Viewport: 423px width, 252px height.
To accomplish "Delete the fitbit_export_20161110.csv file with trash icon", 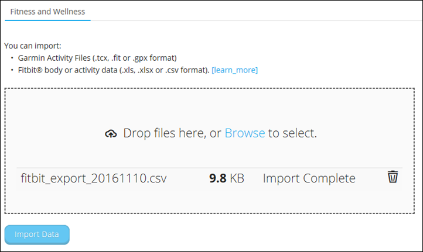I will 393,177.
